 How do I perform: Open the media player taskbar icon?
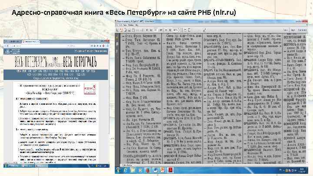(x=140, y=170)
